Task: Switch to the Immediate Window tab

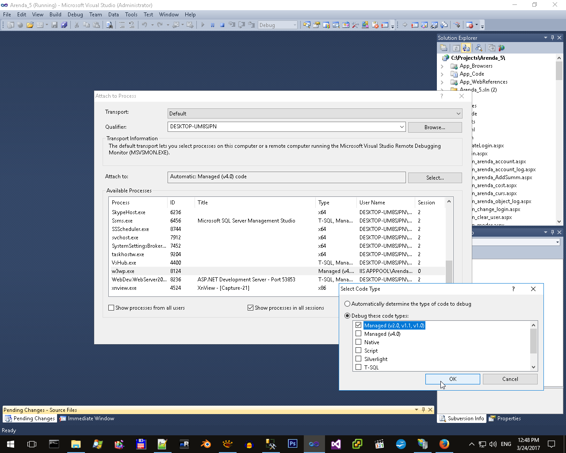Action: (87, 418)
